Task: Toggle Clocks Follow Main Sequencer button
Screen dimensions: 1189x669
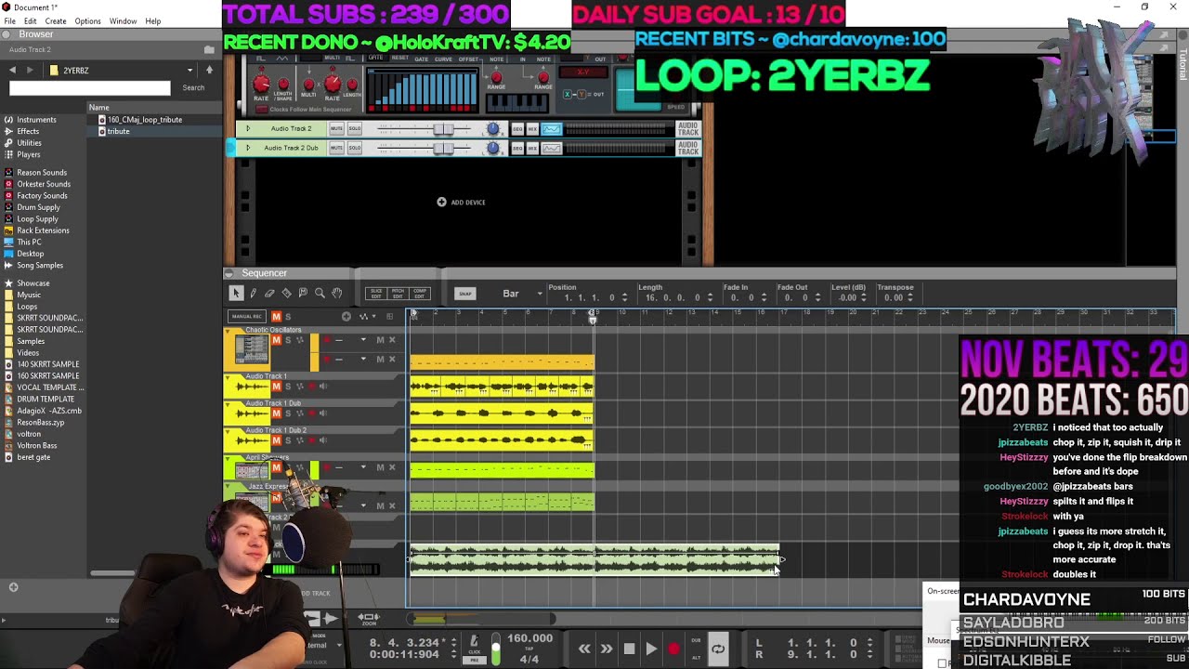Action: [263, 110]
